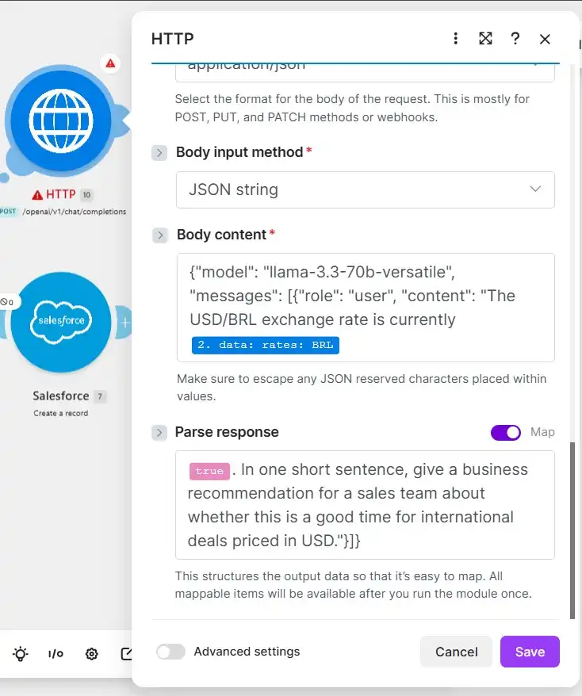
Task: Open the three-dot options menu
Action: tap(455, 39)
